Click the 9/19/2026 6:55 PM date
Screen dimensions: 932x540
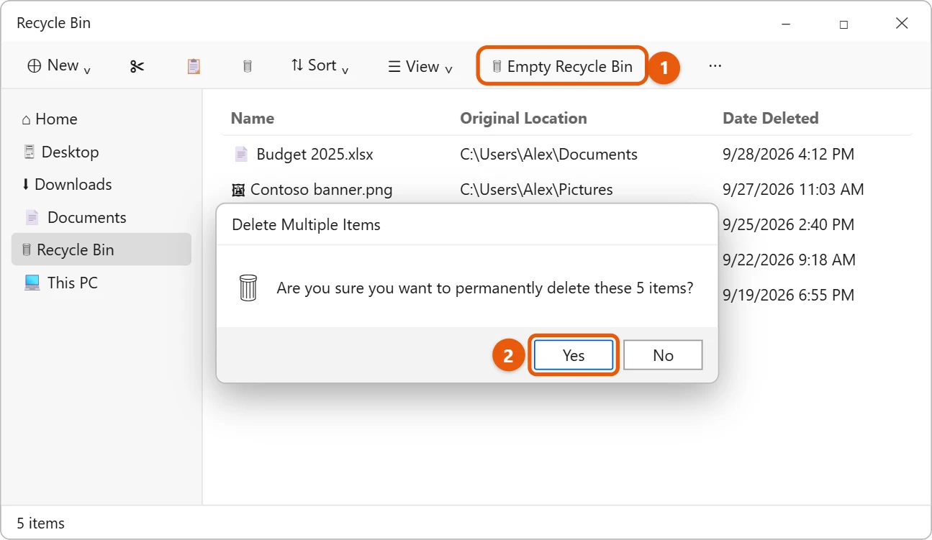(789, 295)
